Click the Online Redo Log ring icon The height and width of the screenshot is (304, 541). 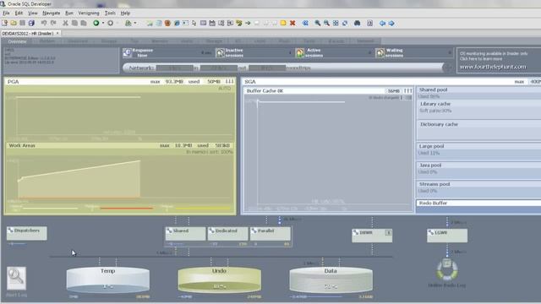tap(447, 270)
